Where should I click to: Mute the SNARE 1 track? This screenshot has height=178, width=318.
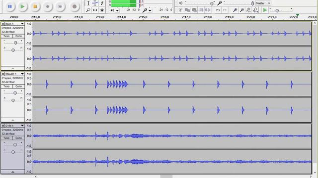click(x=6, y=86)
